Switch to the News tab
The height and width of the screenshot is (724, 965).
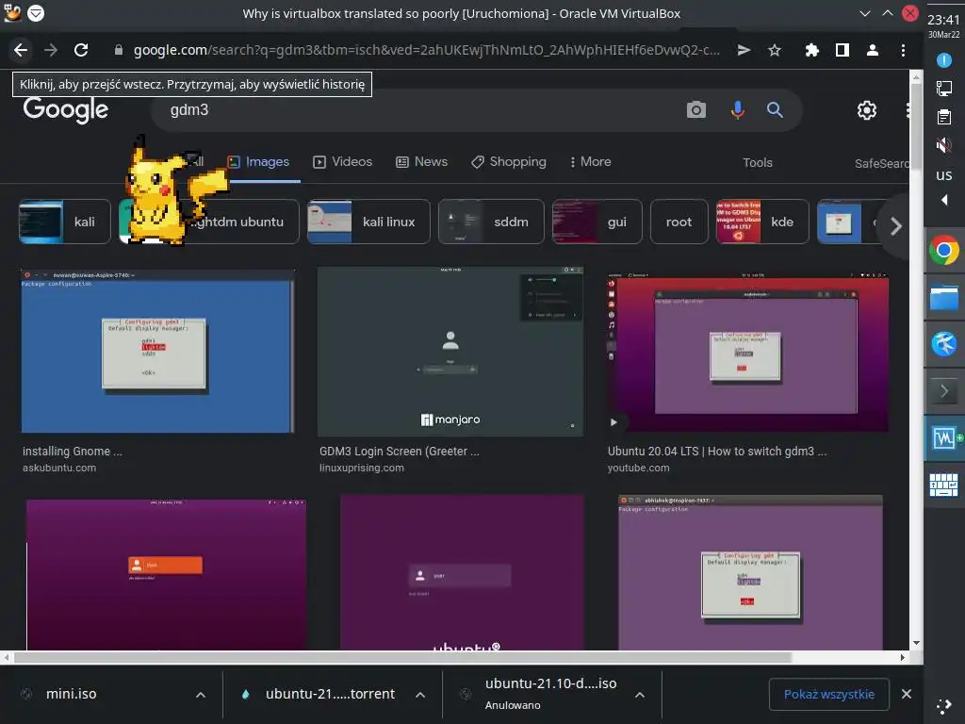coord(421,161)
